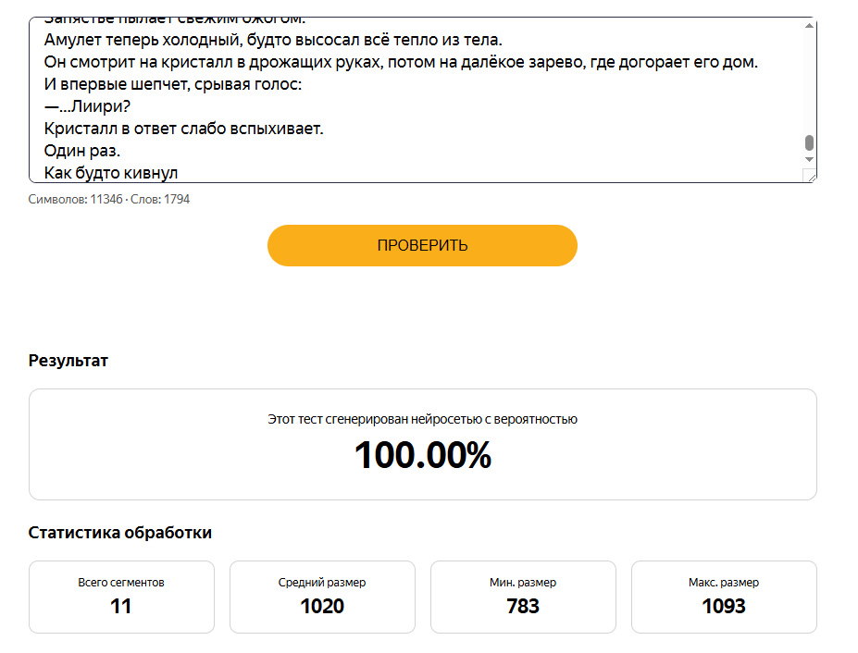Click the line 'И впервые шепчет, срывая голос'
The height and width of the screenshot is (653, 858).
173,84
